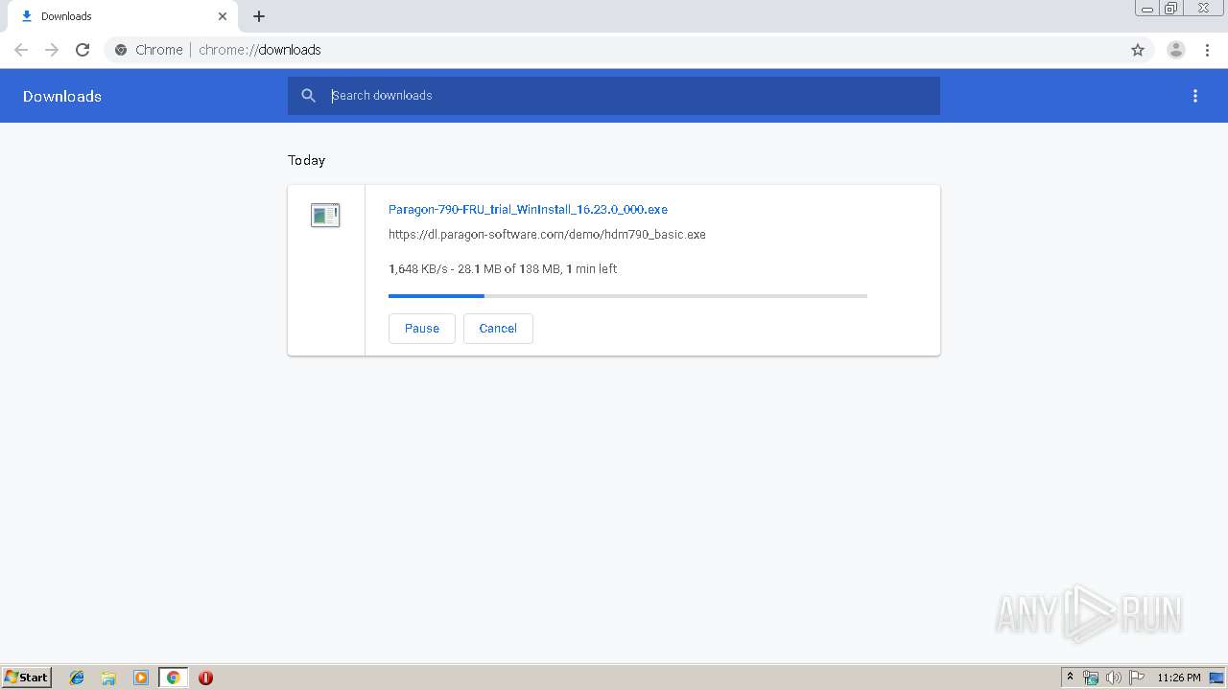Bookmark this page with the star icon
Viewport: 1228px width, 690px height.
click(x=1138, y=50)
